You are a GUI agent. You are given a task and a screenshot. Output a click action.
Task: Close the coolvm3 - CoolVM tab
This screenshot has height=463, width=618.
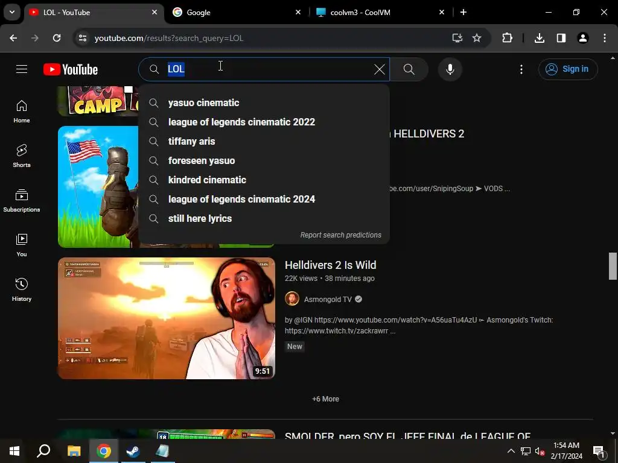point(442,13)
